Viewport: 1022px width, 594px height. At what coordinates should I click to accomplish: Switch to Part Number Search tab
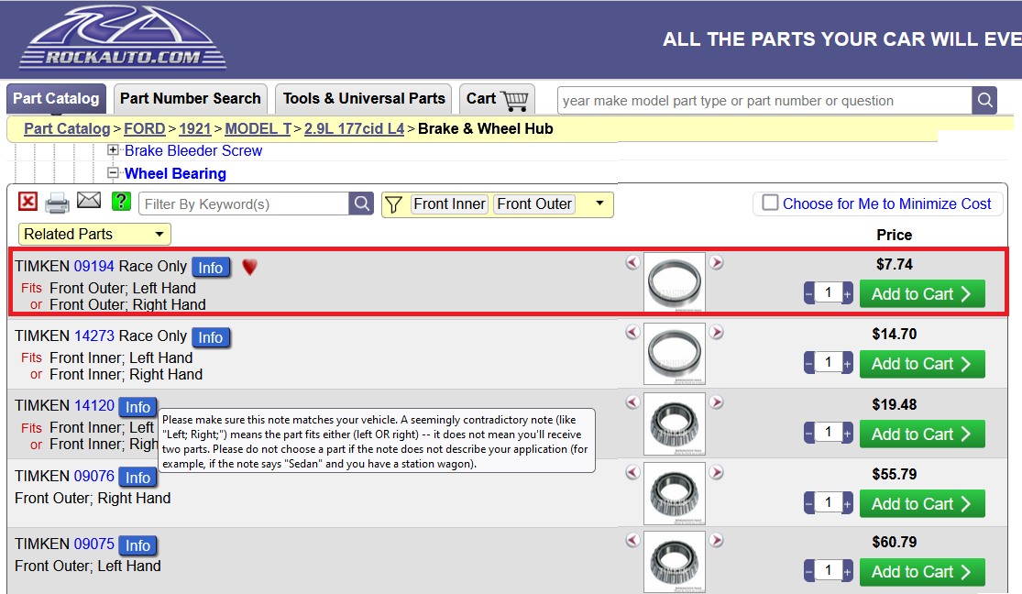[x=191, y=98]
